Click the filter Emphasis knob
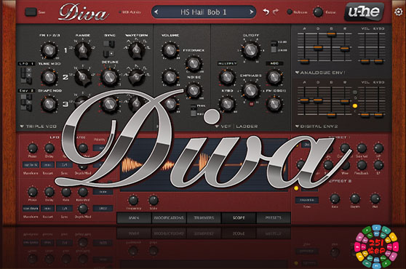This screenshot has height=269, width=406. (250, 91)
